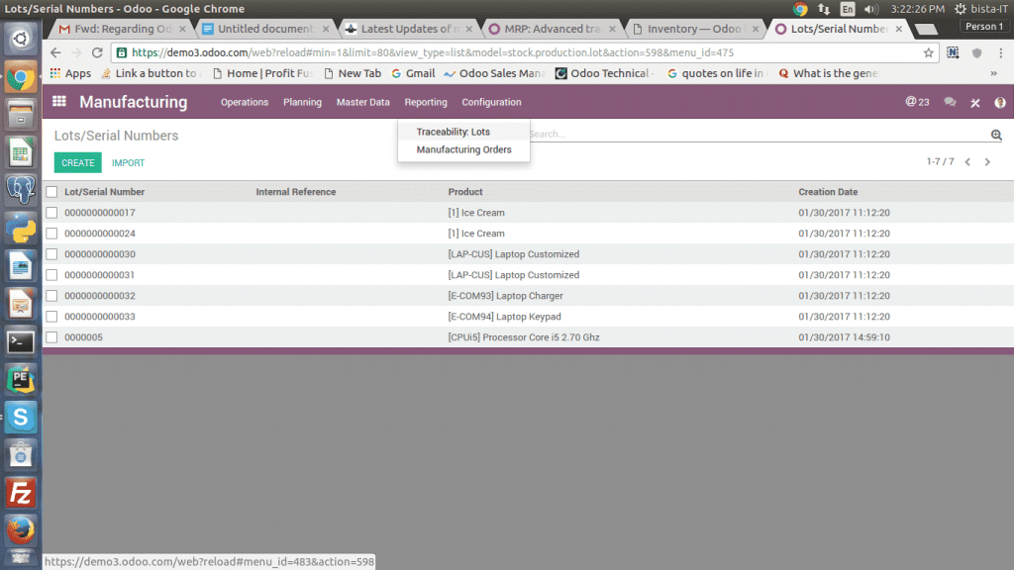
Task: Open the Reporting dropdown menu
Action: point(426,102)
